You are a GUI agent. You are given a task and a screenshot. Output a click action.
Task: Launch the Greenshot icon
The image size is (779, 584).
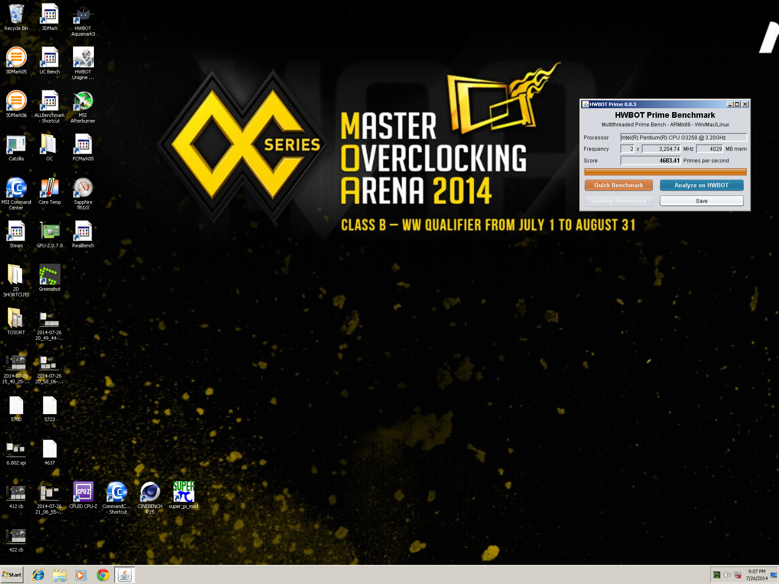[50, 278]
